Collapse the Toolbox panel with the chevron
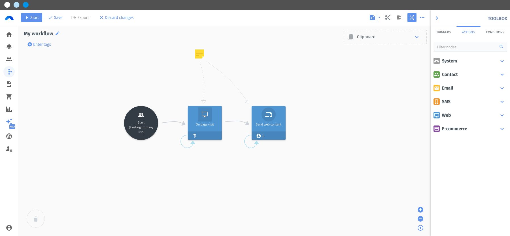This screenshot has height=236, width=510. point(437,18)
